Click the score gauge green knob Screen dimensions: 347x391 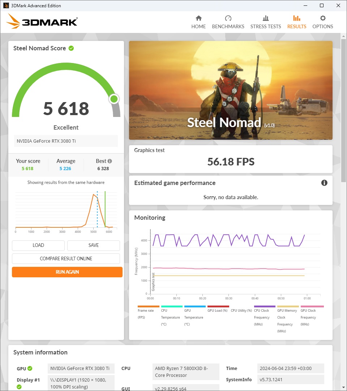(x=114, y=99)
